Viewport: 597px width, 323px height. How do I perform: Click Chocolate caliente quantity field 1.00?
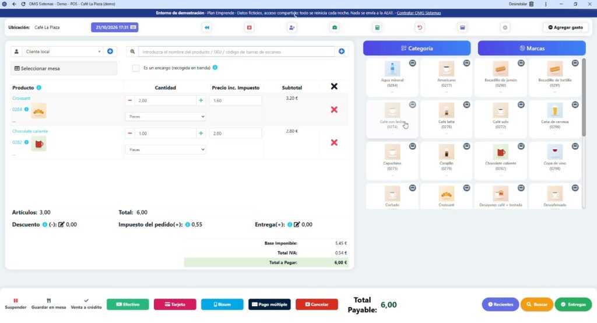[165, 134]
